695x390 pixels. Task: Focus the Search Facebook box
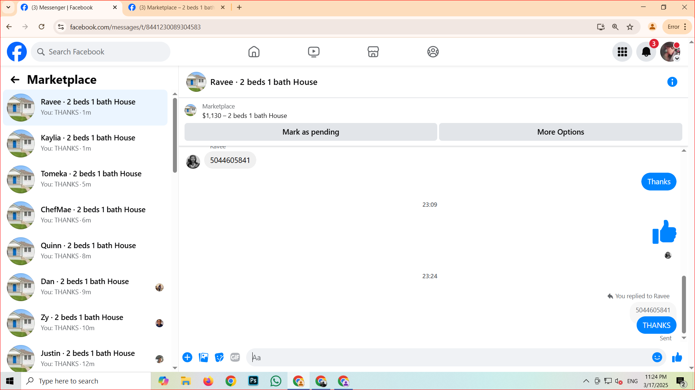coord(101,52)
